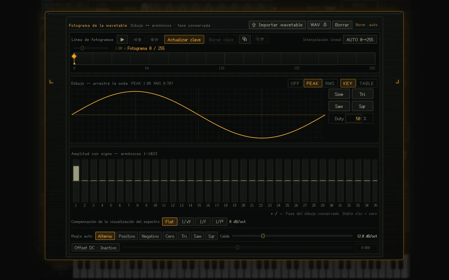Turn normalization OFF
Screen dimensions: 449x280
pos(295,83)
